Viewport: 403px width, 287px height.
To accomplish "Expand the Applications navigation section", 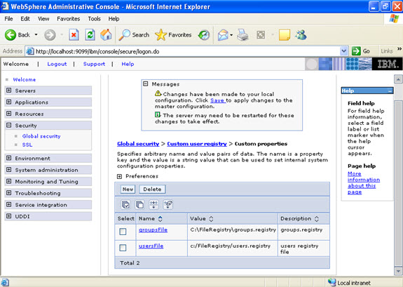I will tap(8, 102).
